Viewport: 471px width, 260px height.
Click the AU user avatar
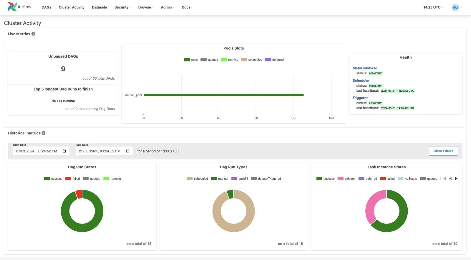point(455,7)
